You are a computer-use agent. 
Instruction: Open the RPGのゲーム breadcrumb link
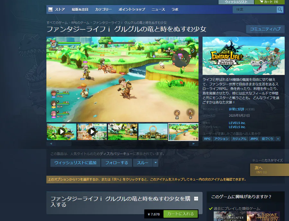click(80, 23)
